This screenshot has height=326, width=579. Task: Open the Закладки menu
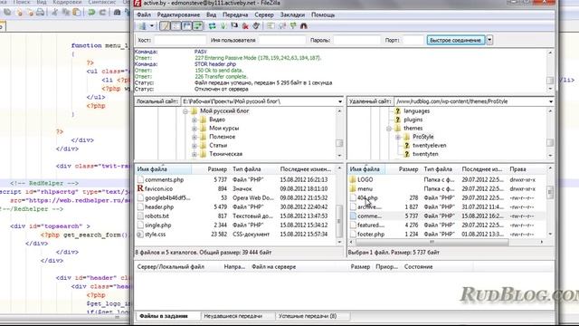coord(292,14)
